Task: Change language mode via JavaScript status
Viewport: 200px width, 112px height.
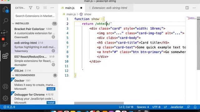Action: pos(177,107)
